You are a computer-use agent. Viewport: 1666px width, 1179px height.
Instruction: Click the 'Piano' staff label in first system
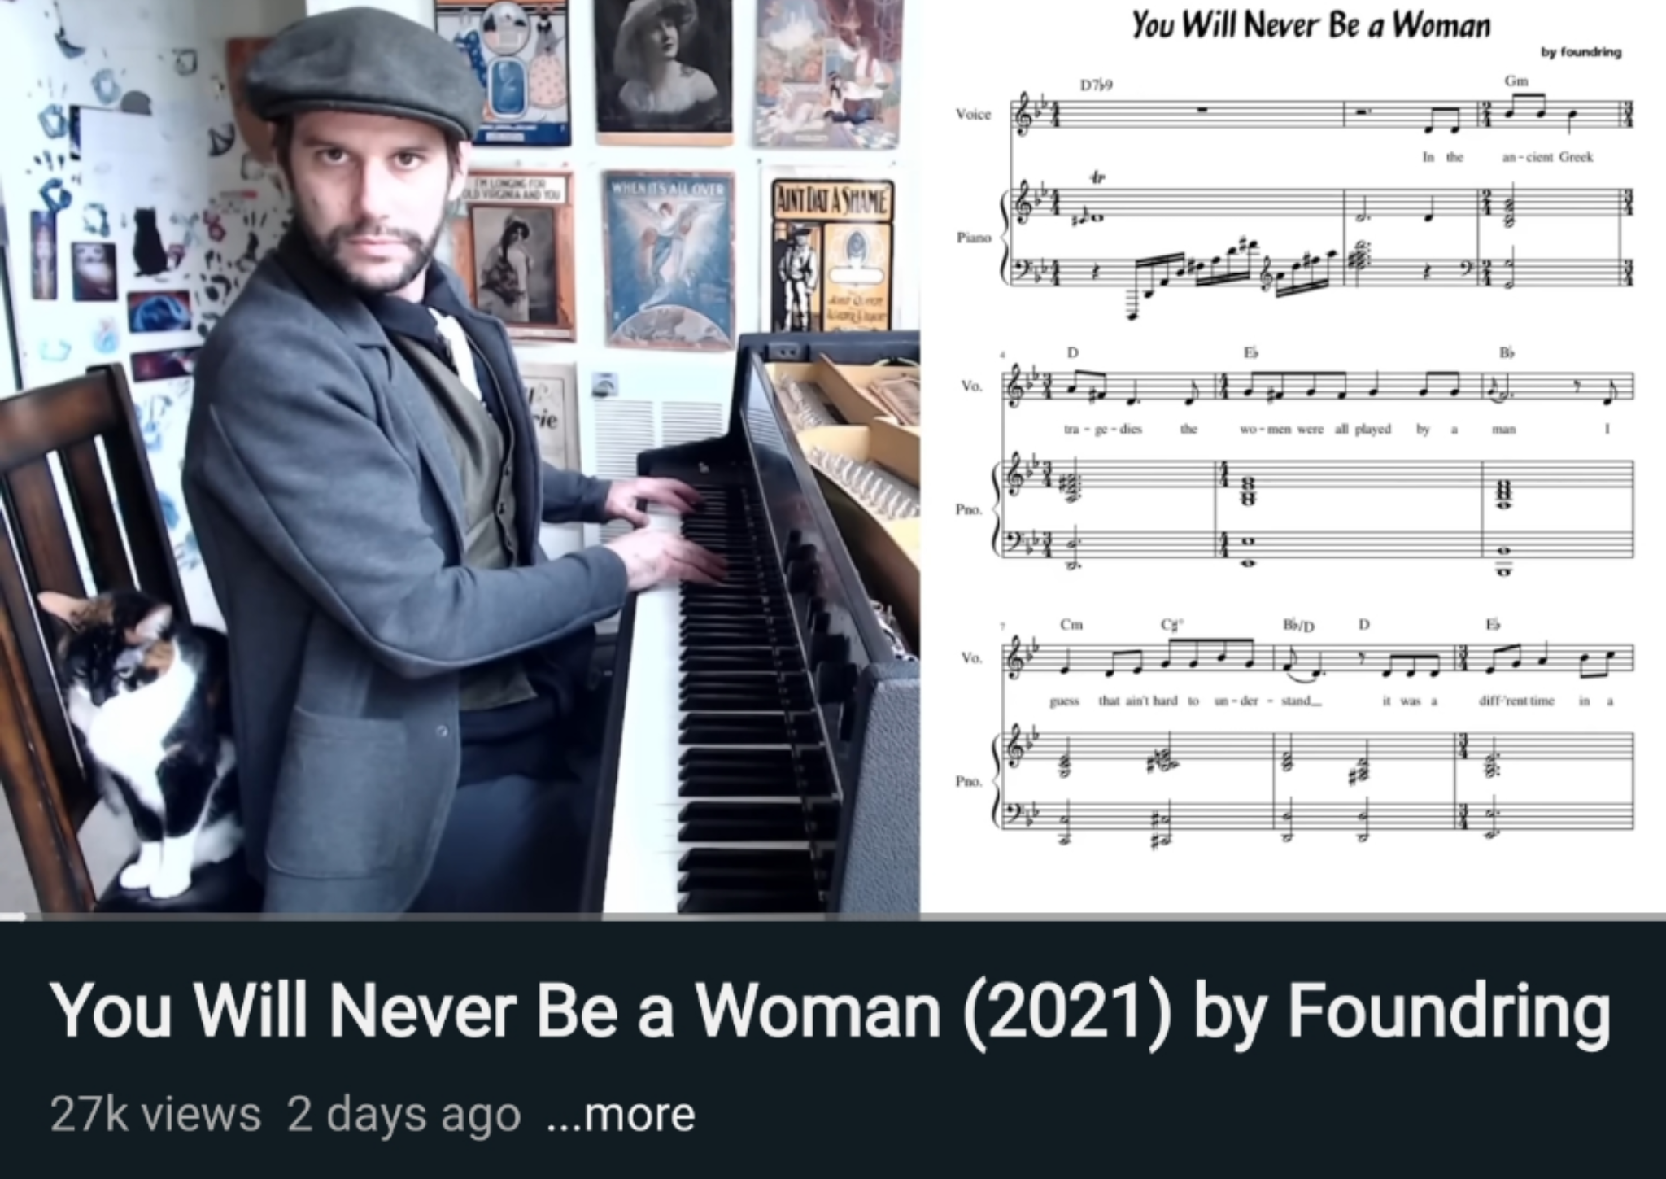(973, 238)
